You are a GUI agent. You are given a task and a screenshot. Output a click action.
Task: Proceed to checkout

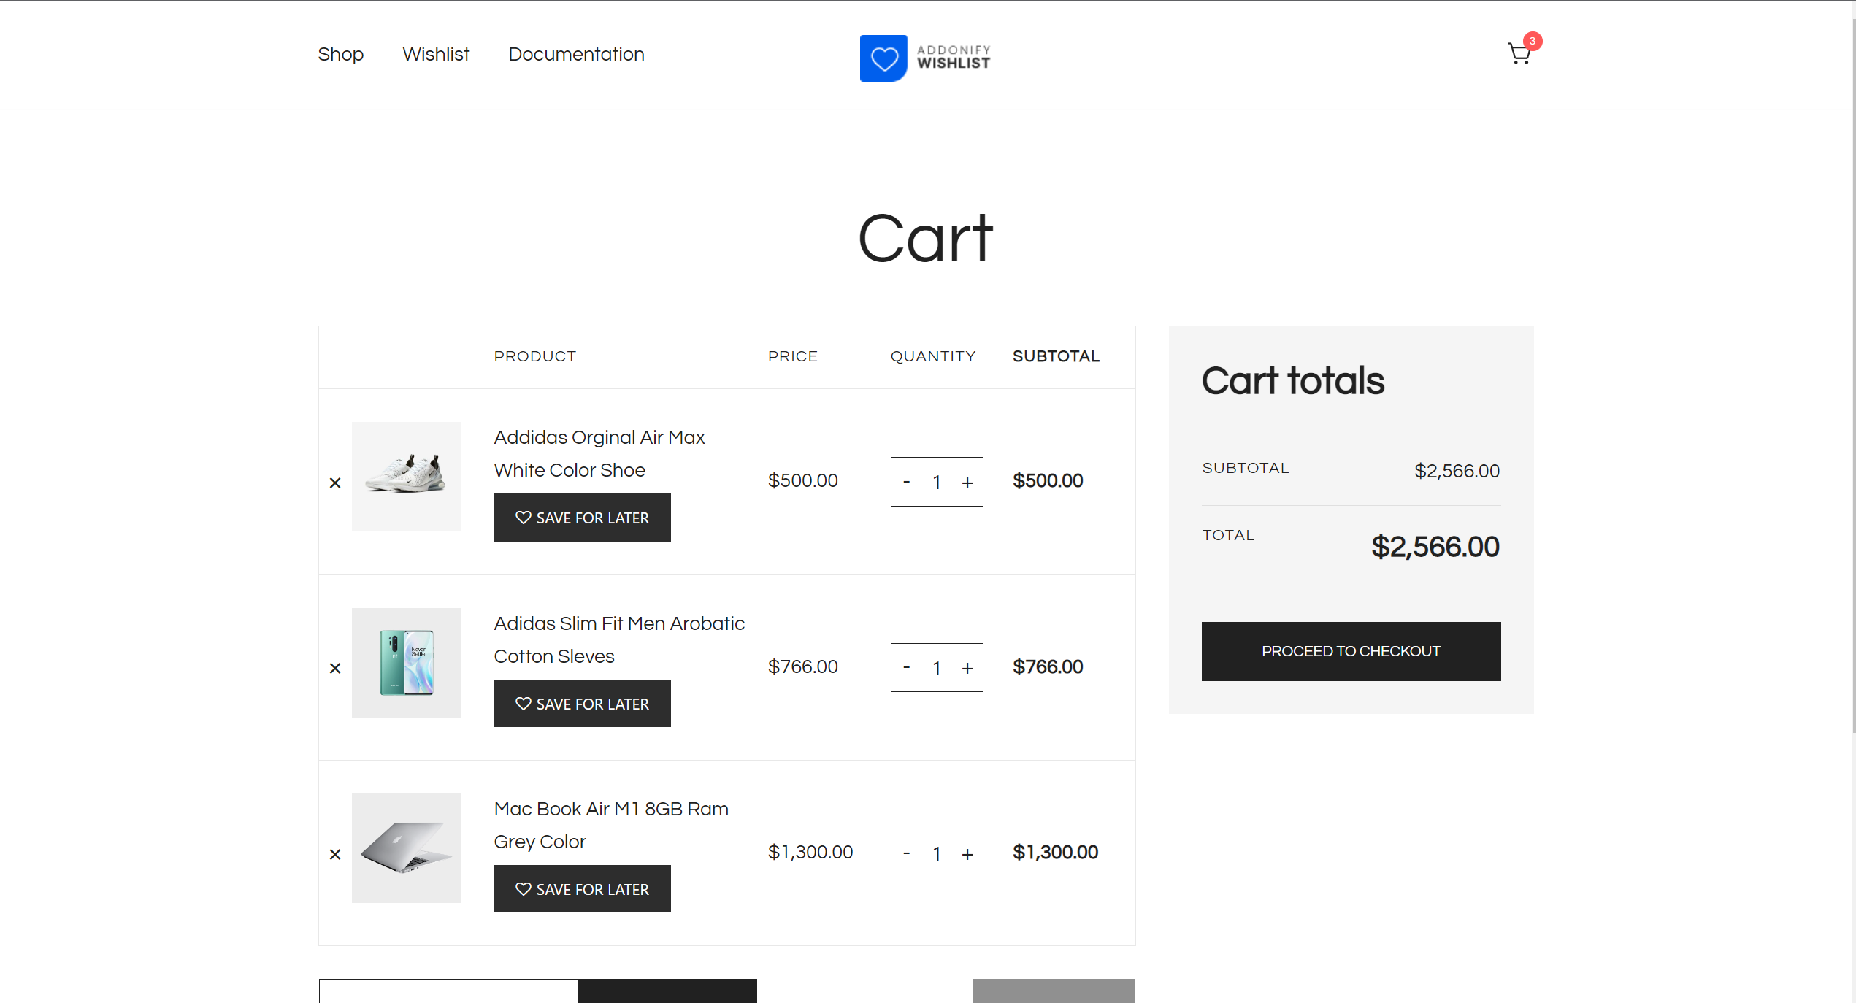point(1351,651)
